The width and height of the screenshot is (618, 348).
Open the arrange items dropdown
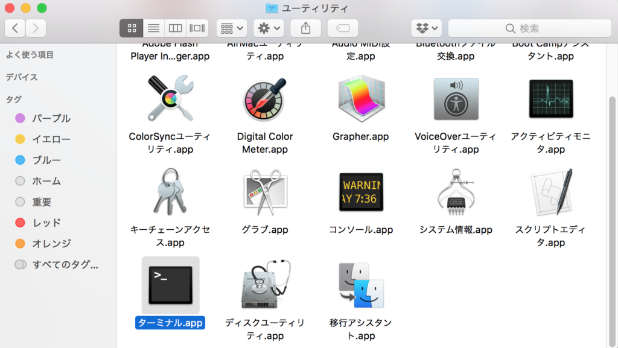point(232,28)
